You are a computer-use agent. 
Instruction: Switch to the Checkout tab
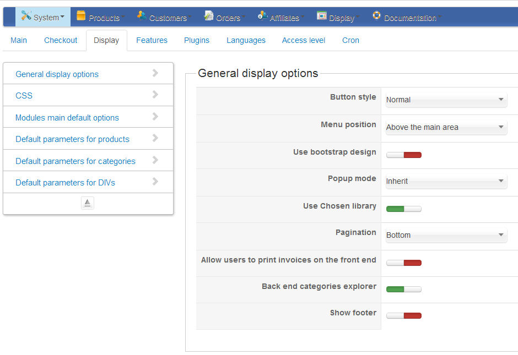[61, 40]
